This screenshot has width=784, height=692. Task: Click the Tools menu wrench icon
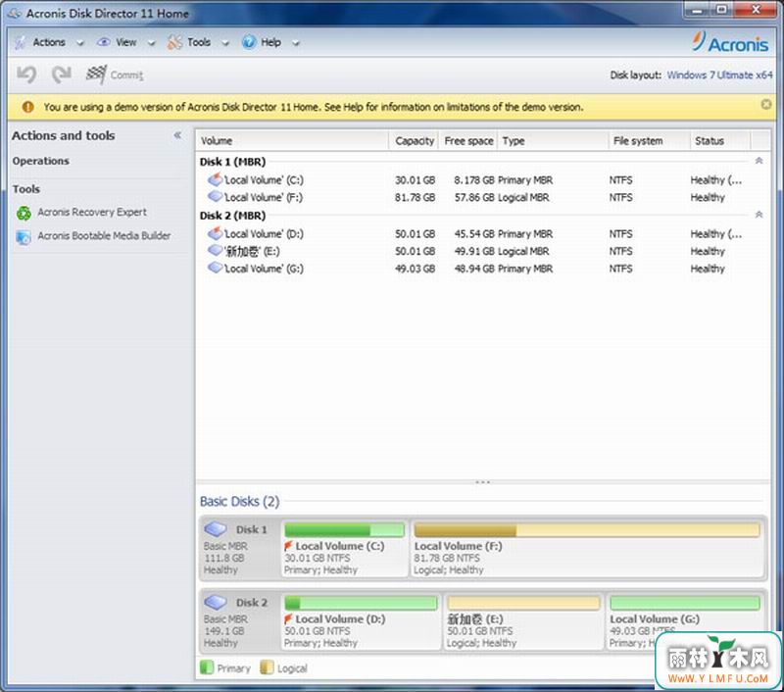pyautogui.click(x=174, y=42)
